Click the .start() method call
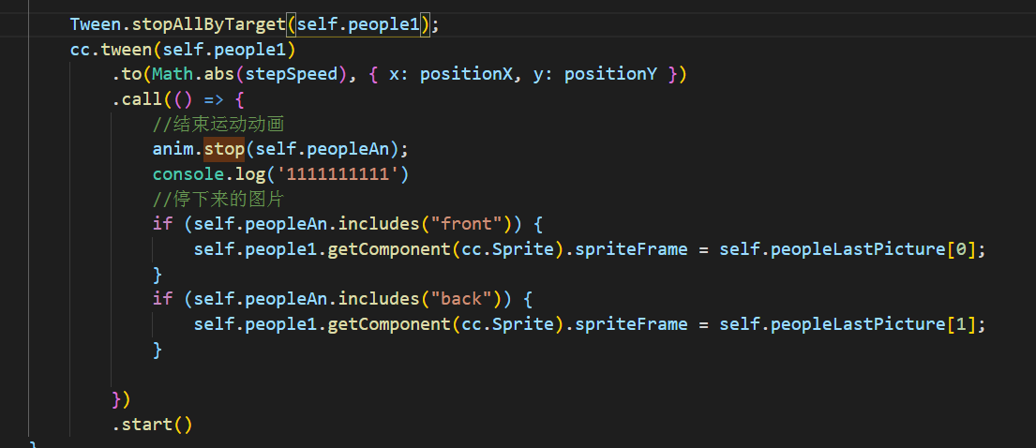 (152, 425)
